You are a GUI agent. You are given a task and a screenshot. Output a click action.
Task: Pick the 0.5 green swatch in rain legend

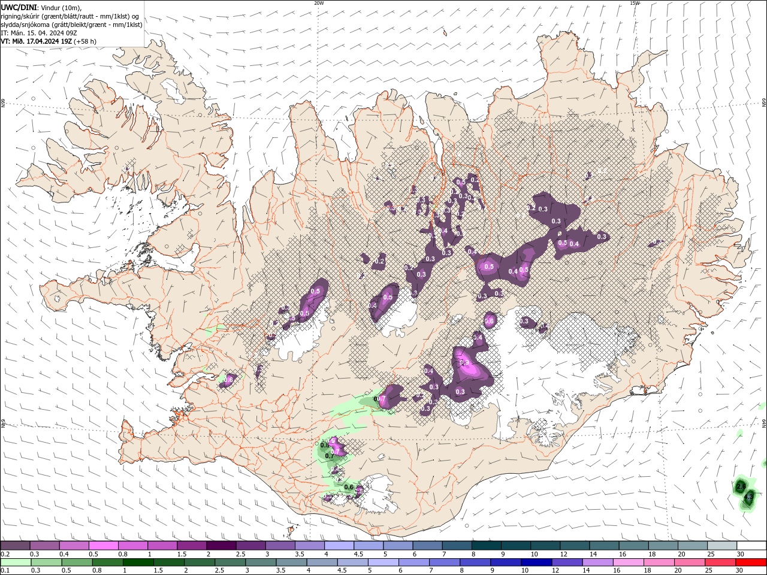click(77, 562)
